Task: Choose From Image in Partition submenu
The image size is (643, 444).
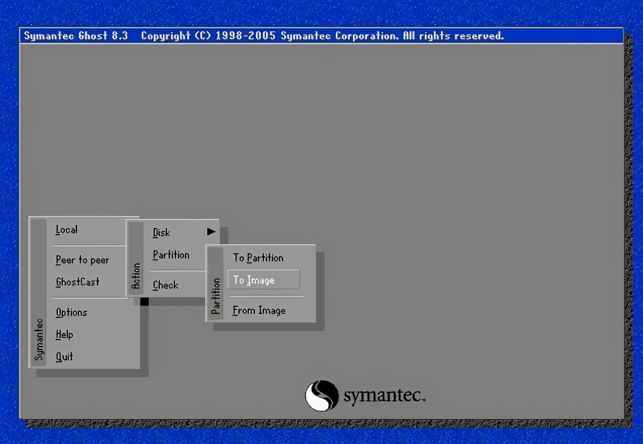Action: [x=259, y=311]
